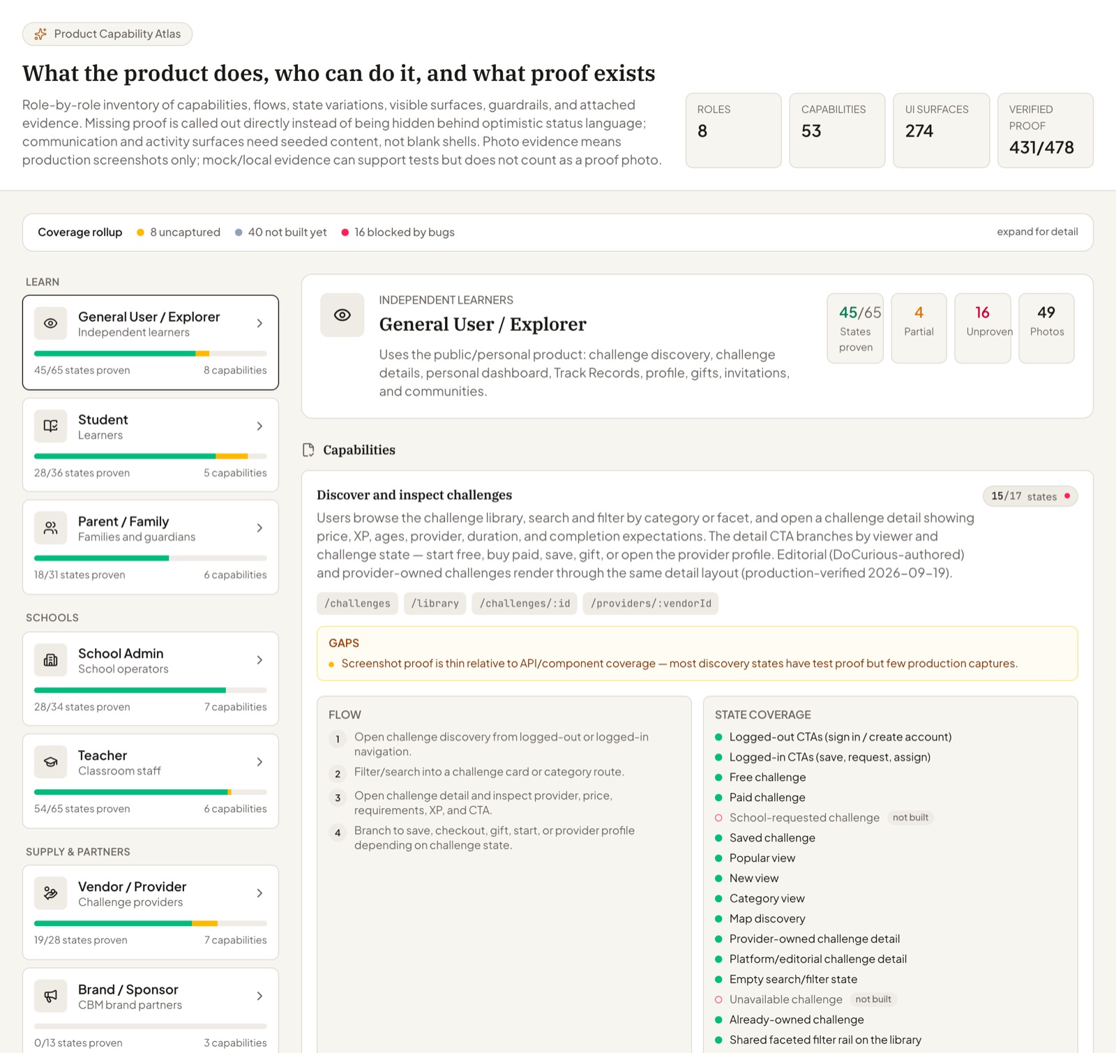Click the /challenges route chip
This screenshot has height=1053, width=1116.
357,603
